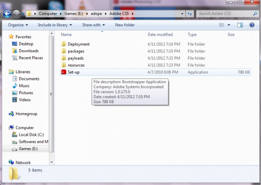
Task: Open the Include in library menu
Action: pos(55,25)
